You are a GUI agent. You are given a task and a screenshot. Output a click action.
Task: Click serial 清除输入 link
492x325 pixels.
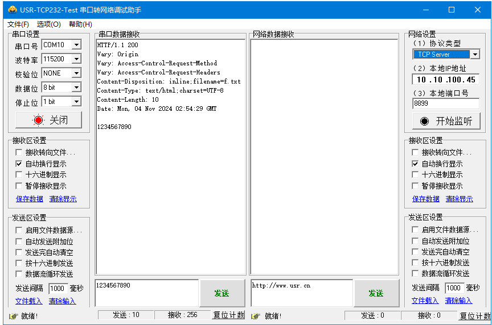click(x=62, y=301)
